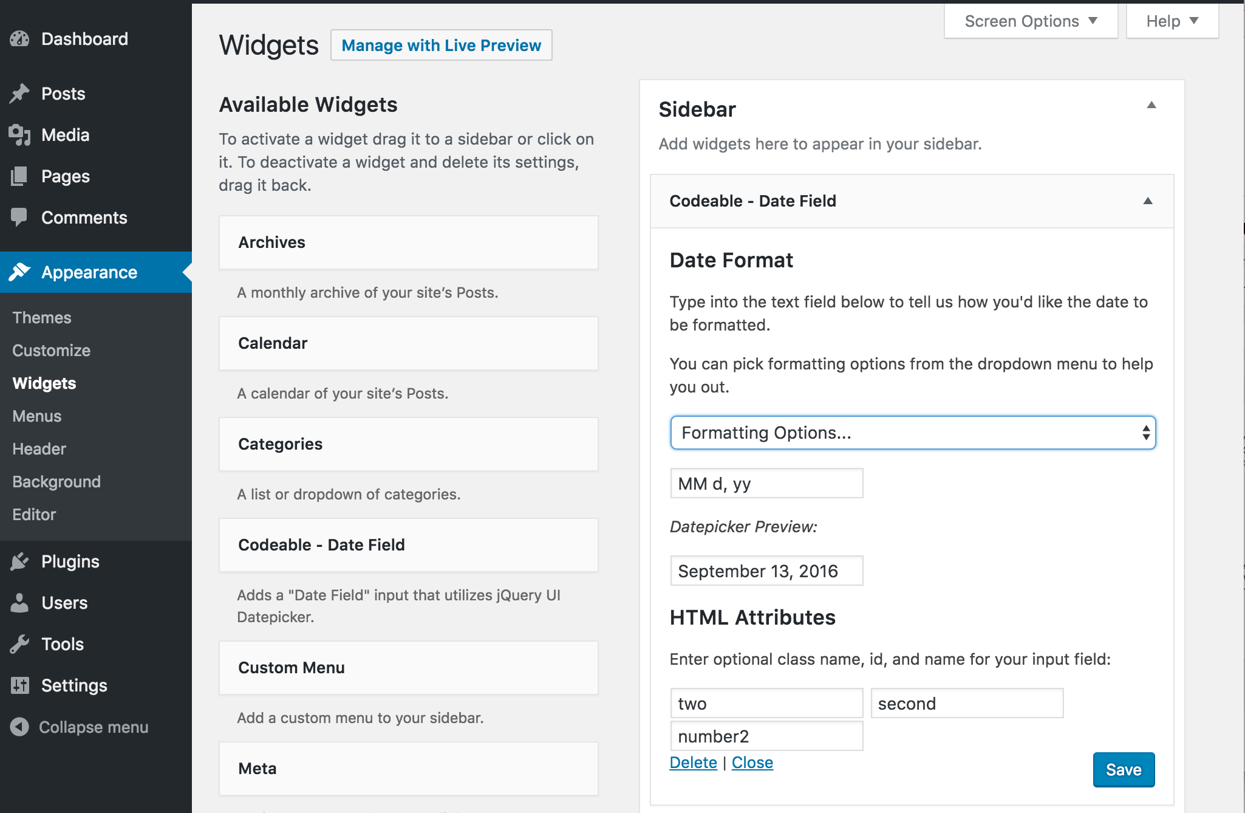Click the Posts pushpin icon
This screenshot has height=813, width=1245.
[19, 94]
